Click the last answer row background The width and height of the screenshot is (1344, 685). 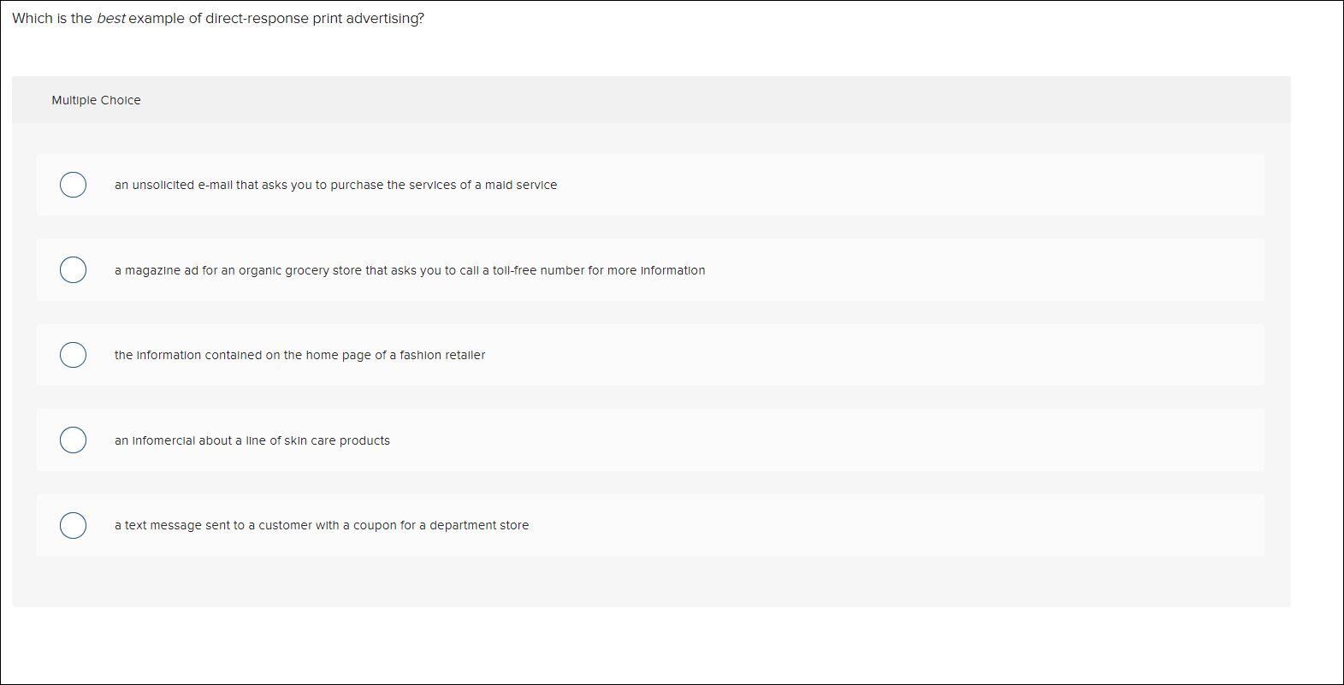click(941, 525)
